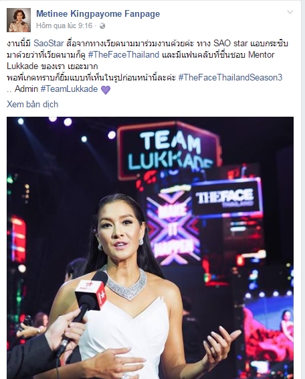Click the diamond necklace in the photo
The height and width of the screenshot is (379, 305).
tap(125, 284)
